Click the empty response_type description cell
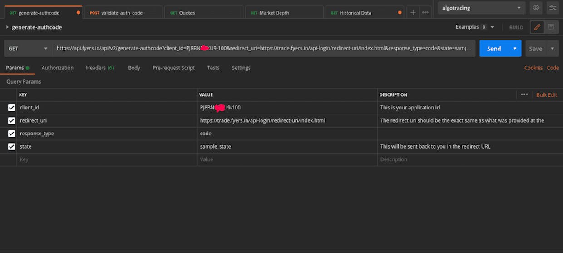The image size is (563, 253). click(x=470, y=134)
